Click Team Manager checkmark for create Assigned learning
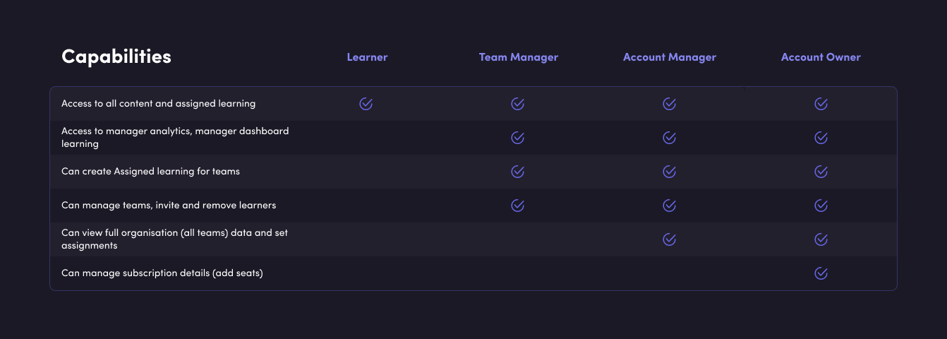947x339 pixels. [x=517, y=172]
